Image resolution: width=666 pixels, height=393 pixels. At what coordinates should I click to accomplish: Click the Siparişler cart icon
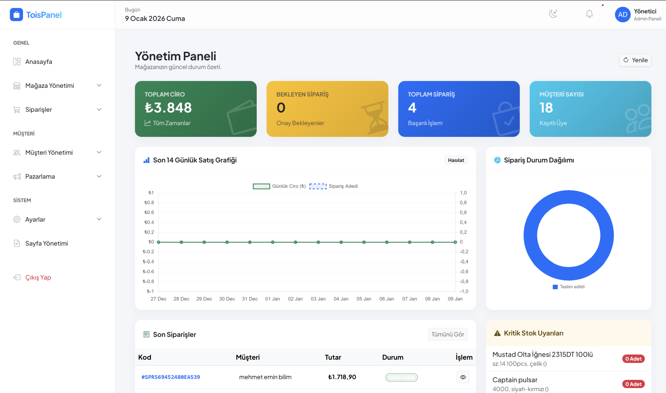click(17, 110)
